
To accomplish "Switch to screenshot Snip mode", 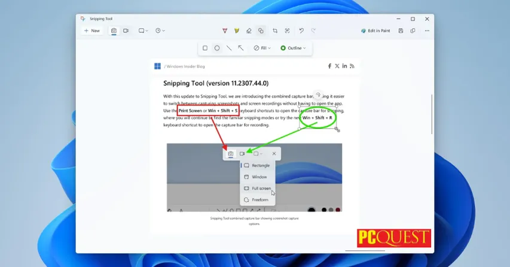I will [114, 31].
